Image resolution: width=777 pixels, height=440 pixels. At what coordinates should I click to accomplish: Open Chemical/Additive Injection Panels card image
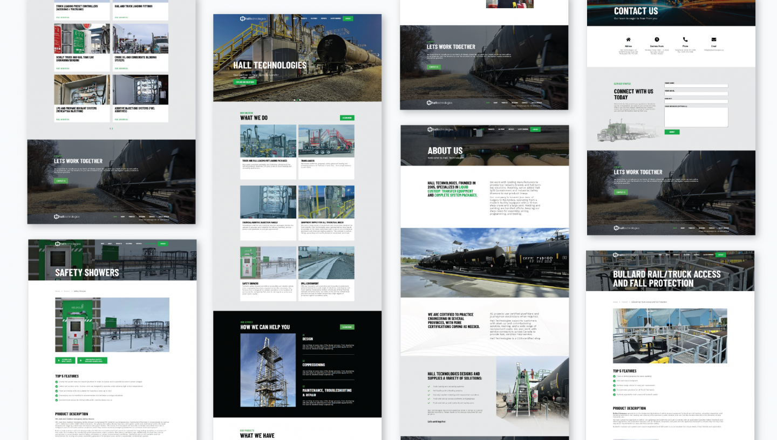pos(268,202)
